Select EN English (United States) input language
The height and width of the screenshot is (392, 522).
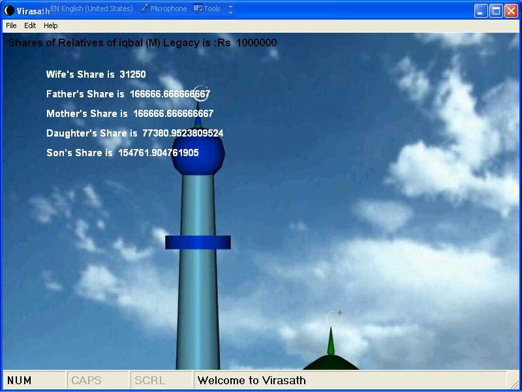[x=92, y=9]
